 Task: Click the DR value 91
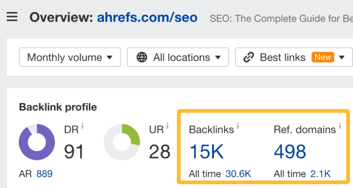tap(74, 152)
